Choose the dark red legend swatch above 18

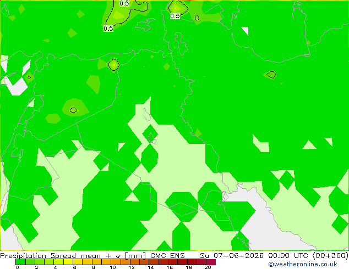pos(192,262)
